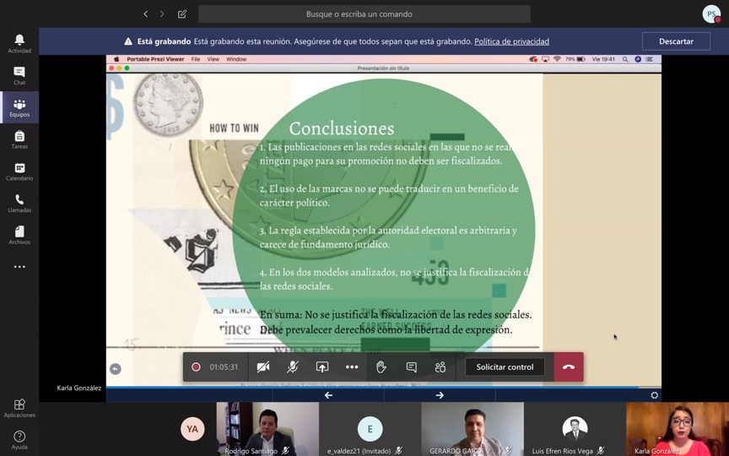Expand more apps ellipsis in left sidebar
Image resolution: width=729 pixels, height=456 pixels.
19,267
